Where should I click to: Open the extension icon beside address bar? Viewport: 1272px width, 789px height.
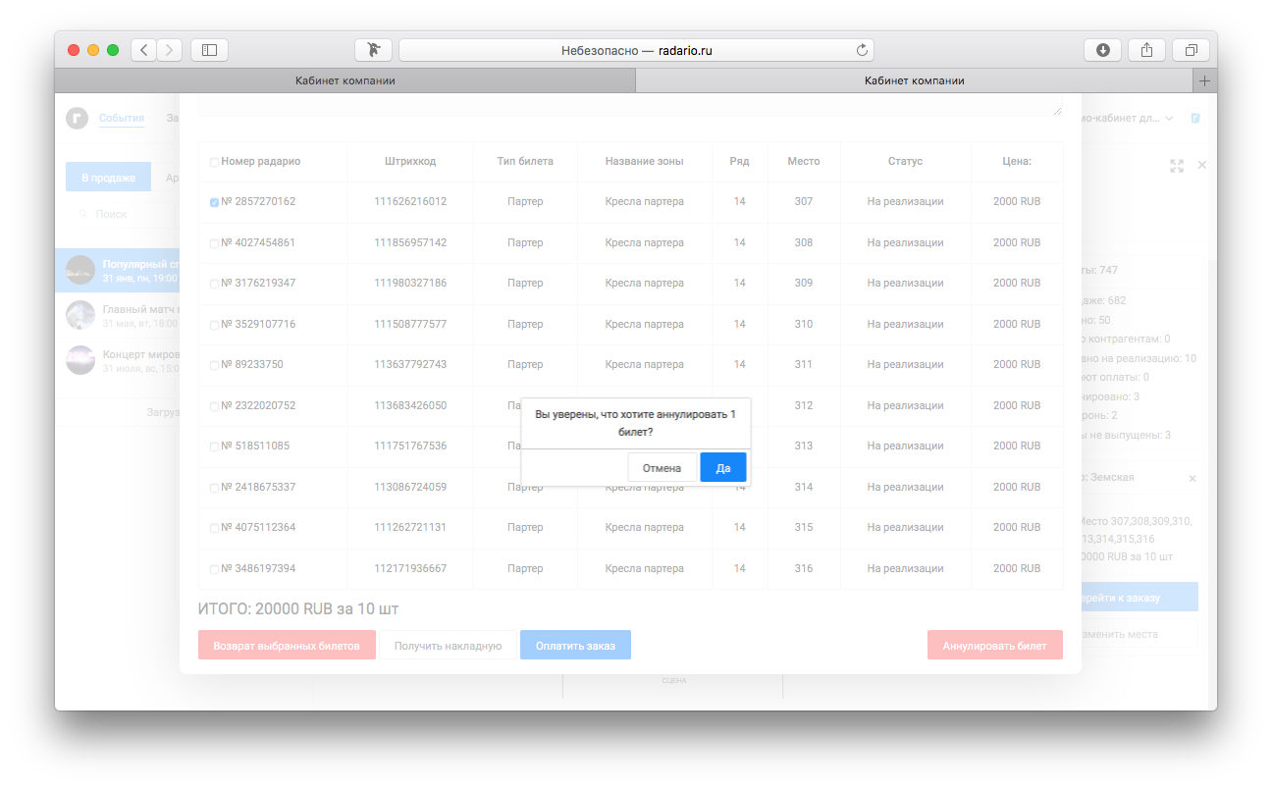(x=373, y=50)
